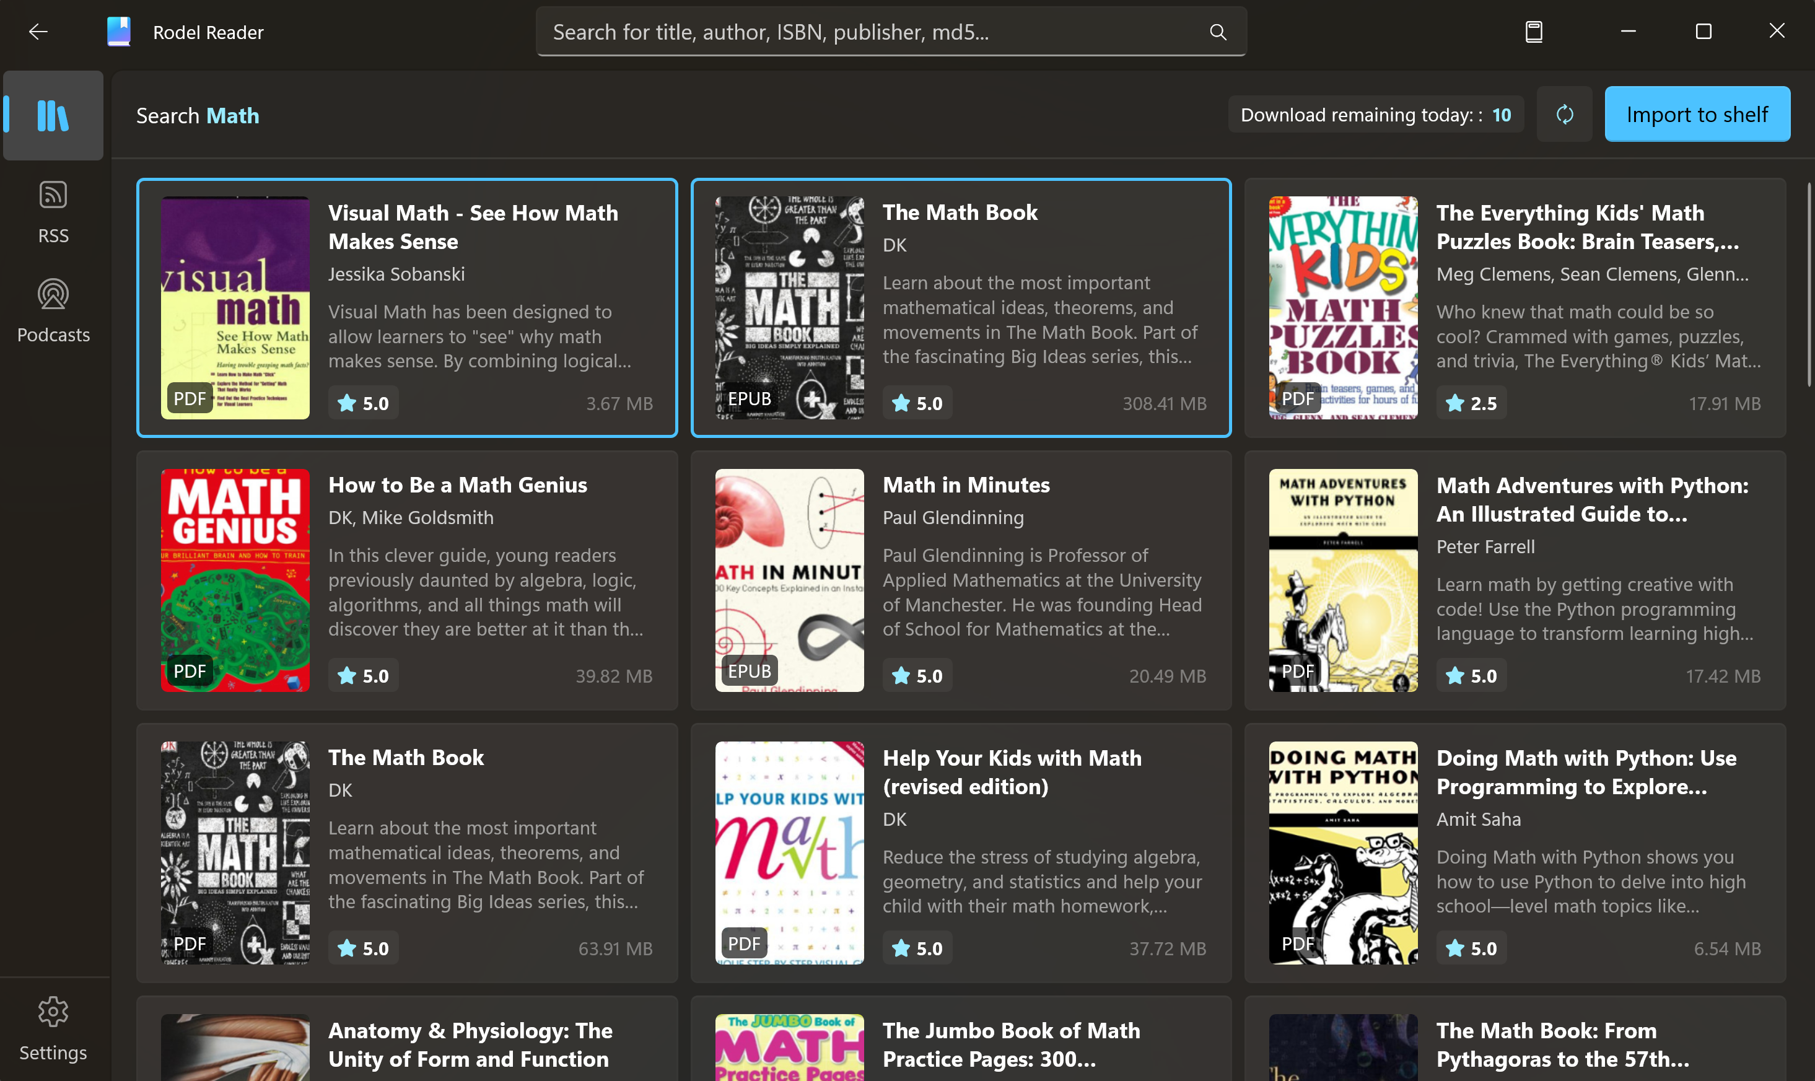The image size is (1815, 1081).
Task: Click the Rodel Reader app logo
Action: 119,32
